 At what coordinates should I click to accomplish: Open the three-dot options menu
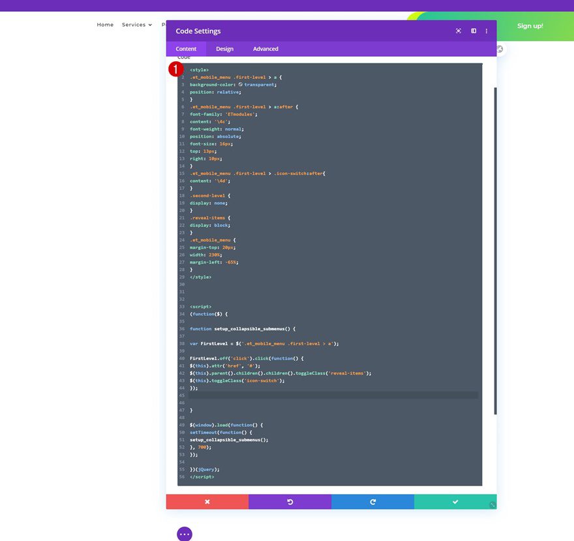tap(487, 31)
